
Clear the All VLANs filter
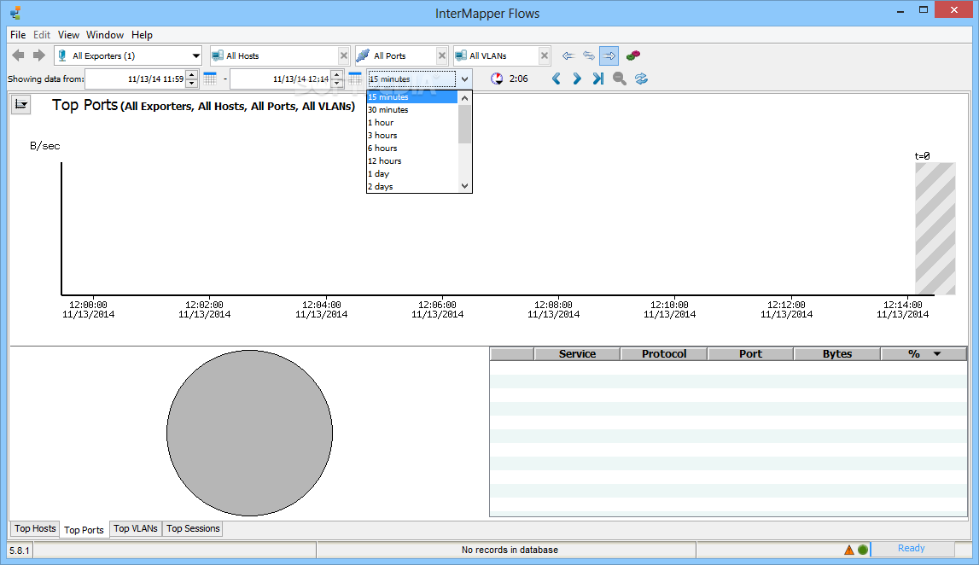click(545, 55)
